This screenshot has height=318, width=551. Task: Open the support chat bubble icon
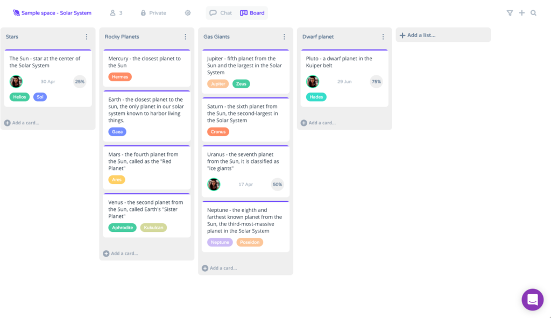point(532,300)
